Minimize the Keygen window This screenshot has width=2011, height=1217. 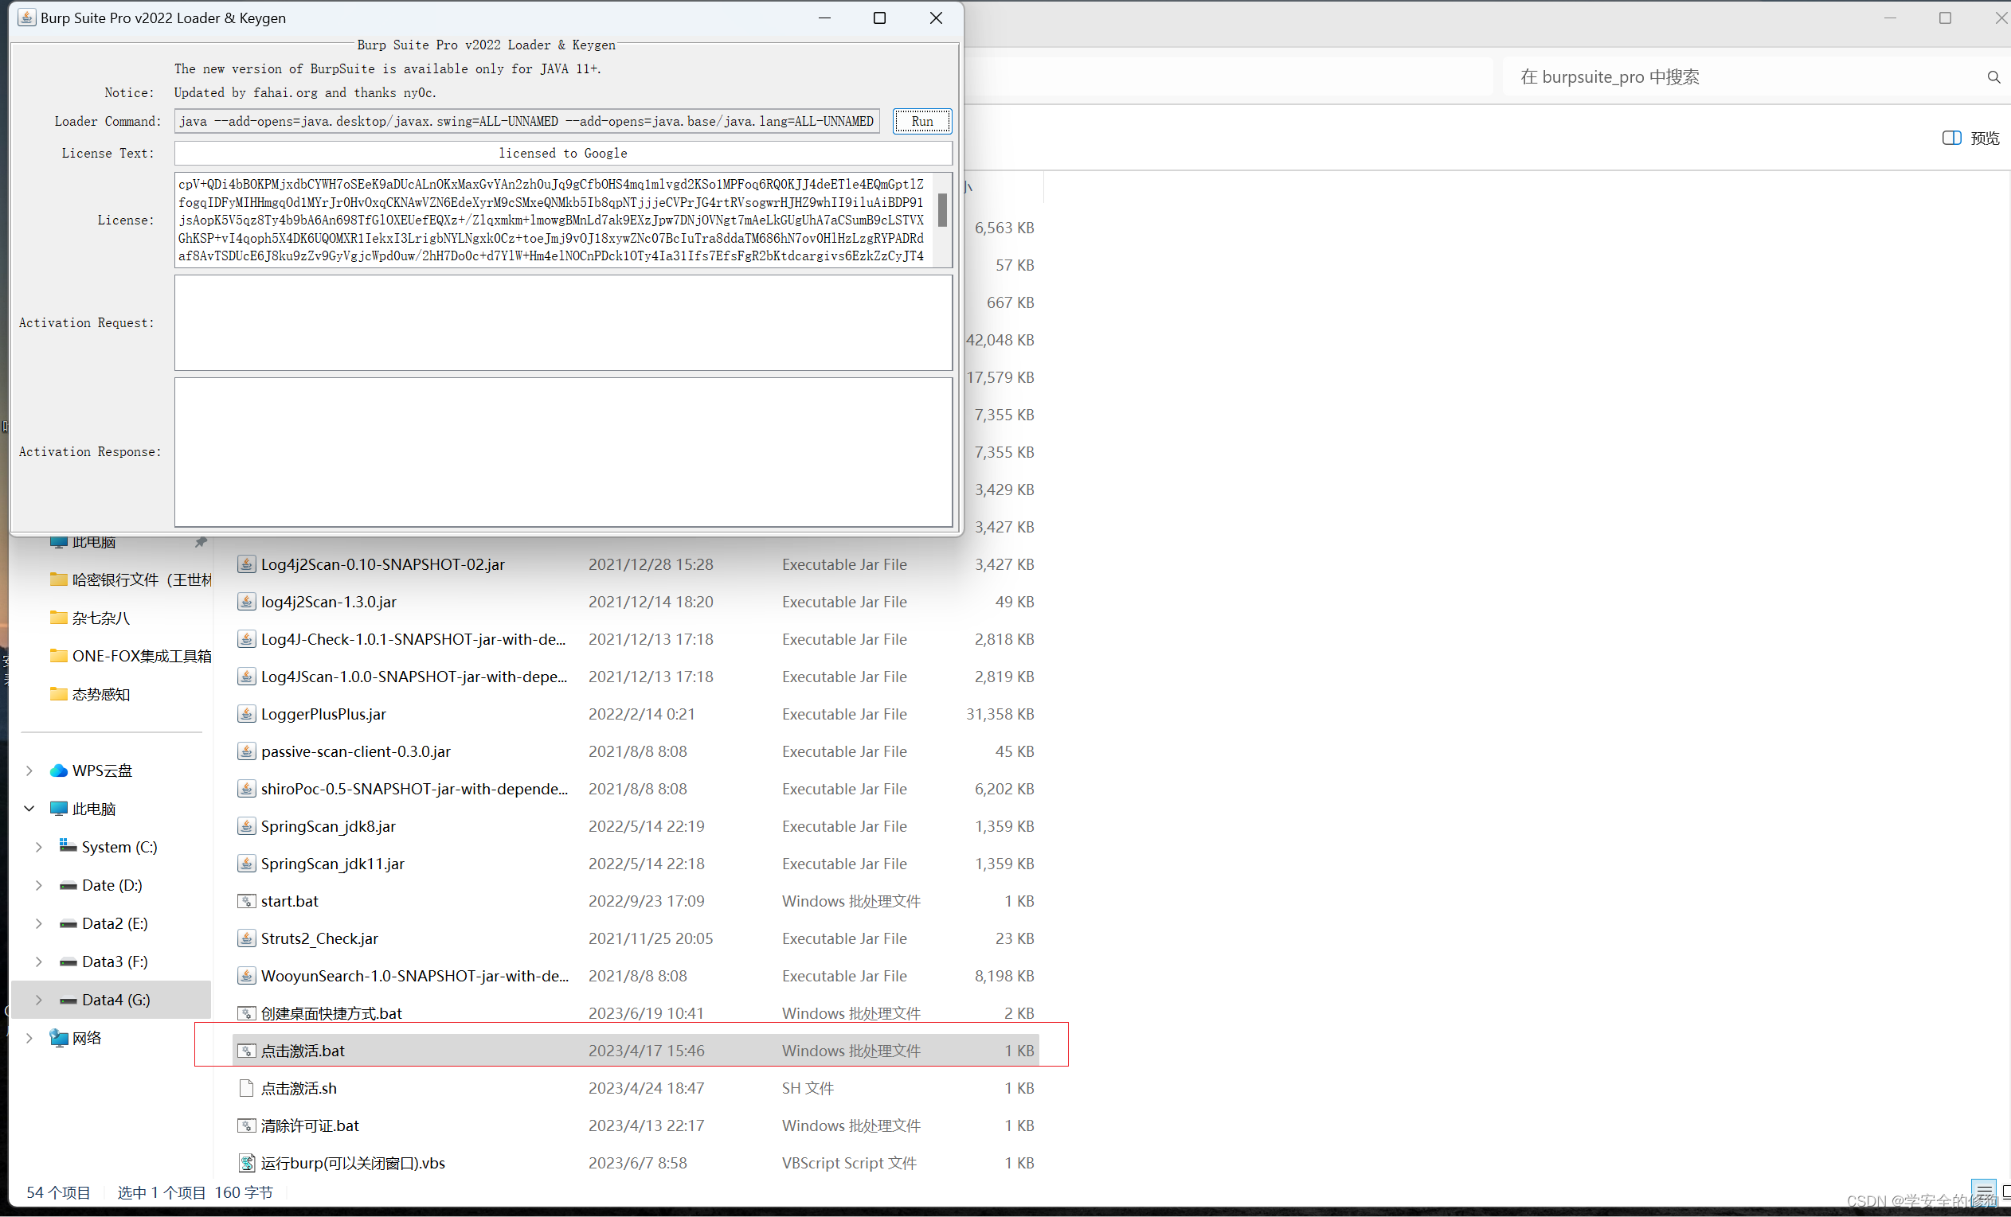point(824,18)
